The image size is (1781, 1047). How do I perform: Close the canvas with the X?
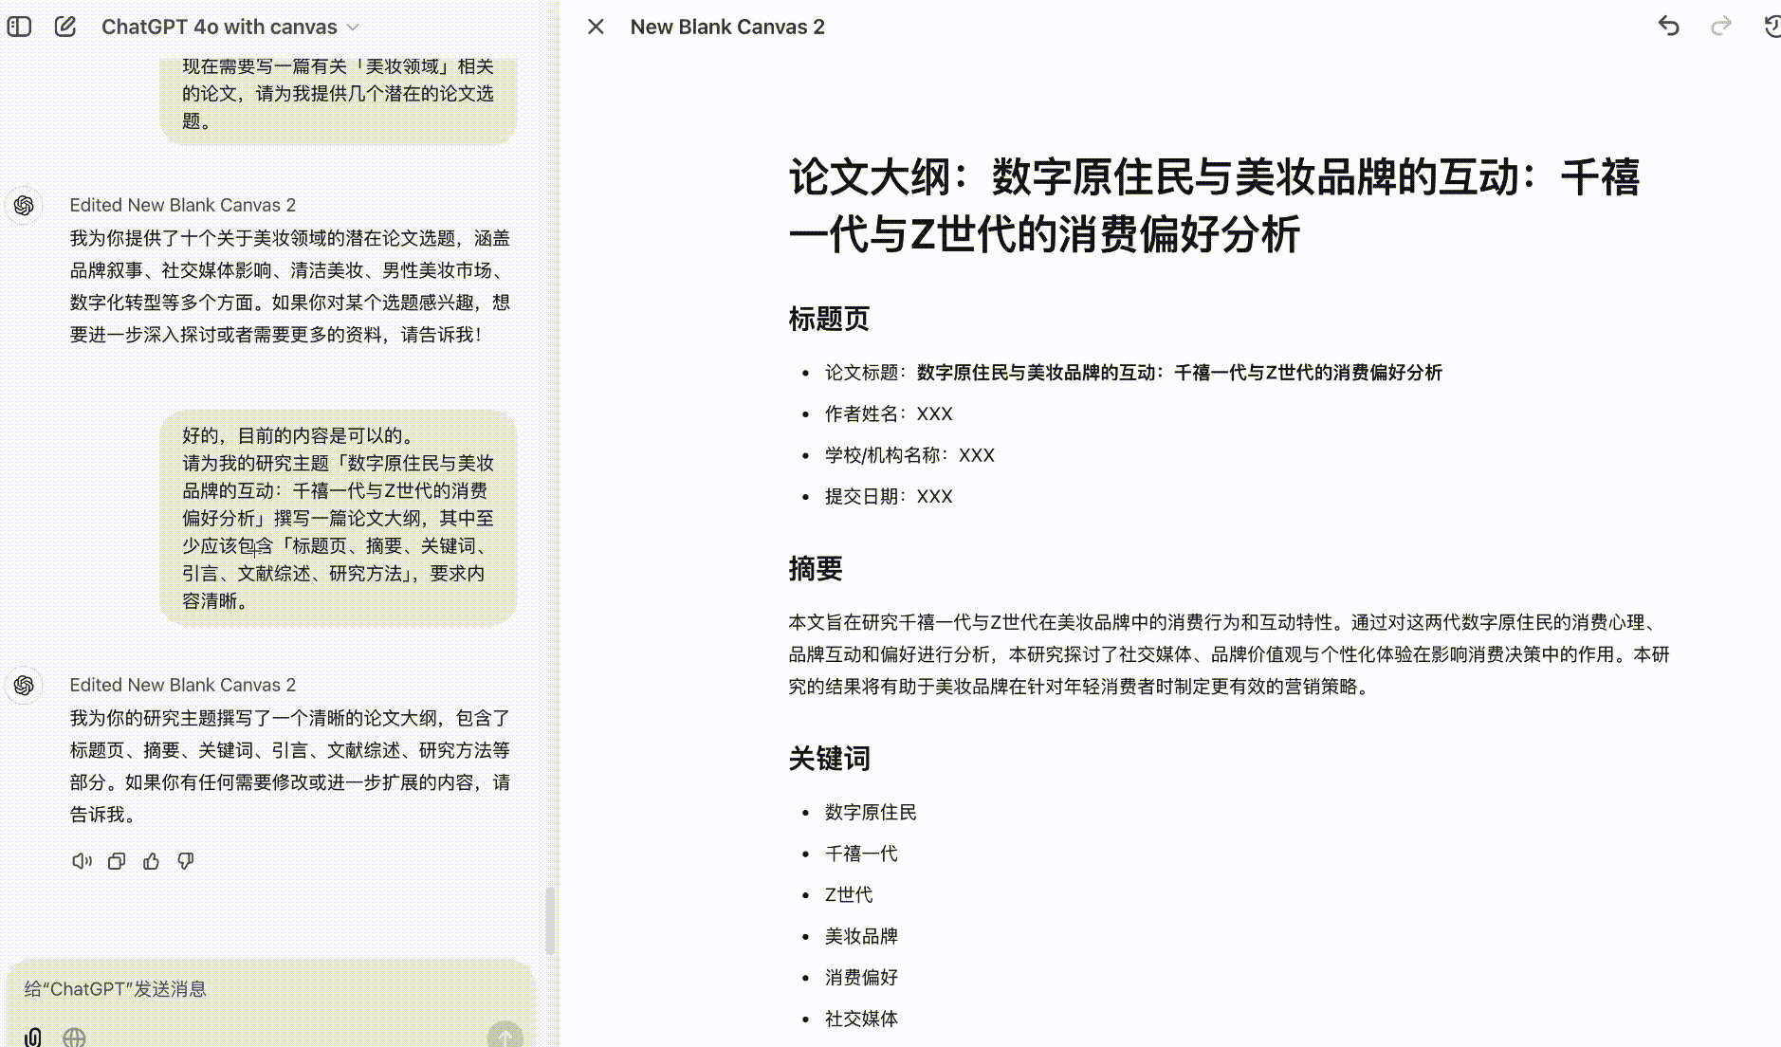tap(596, 27)
